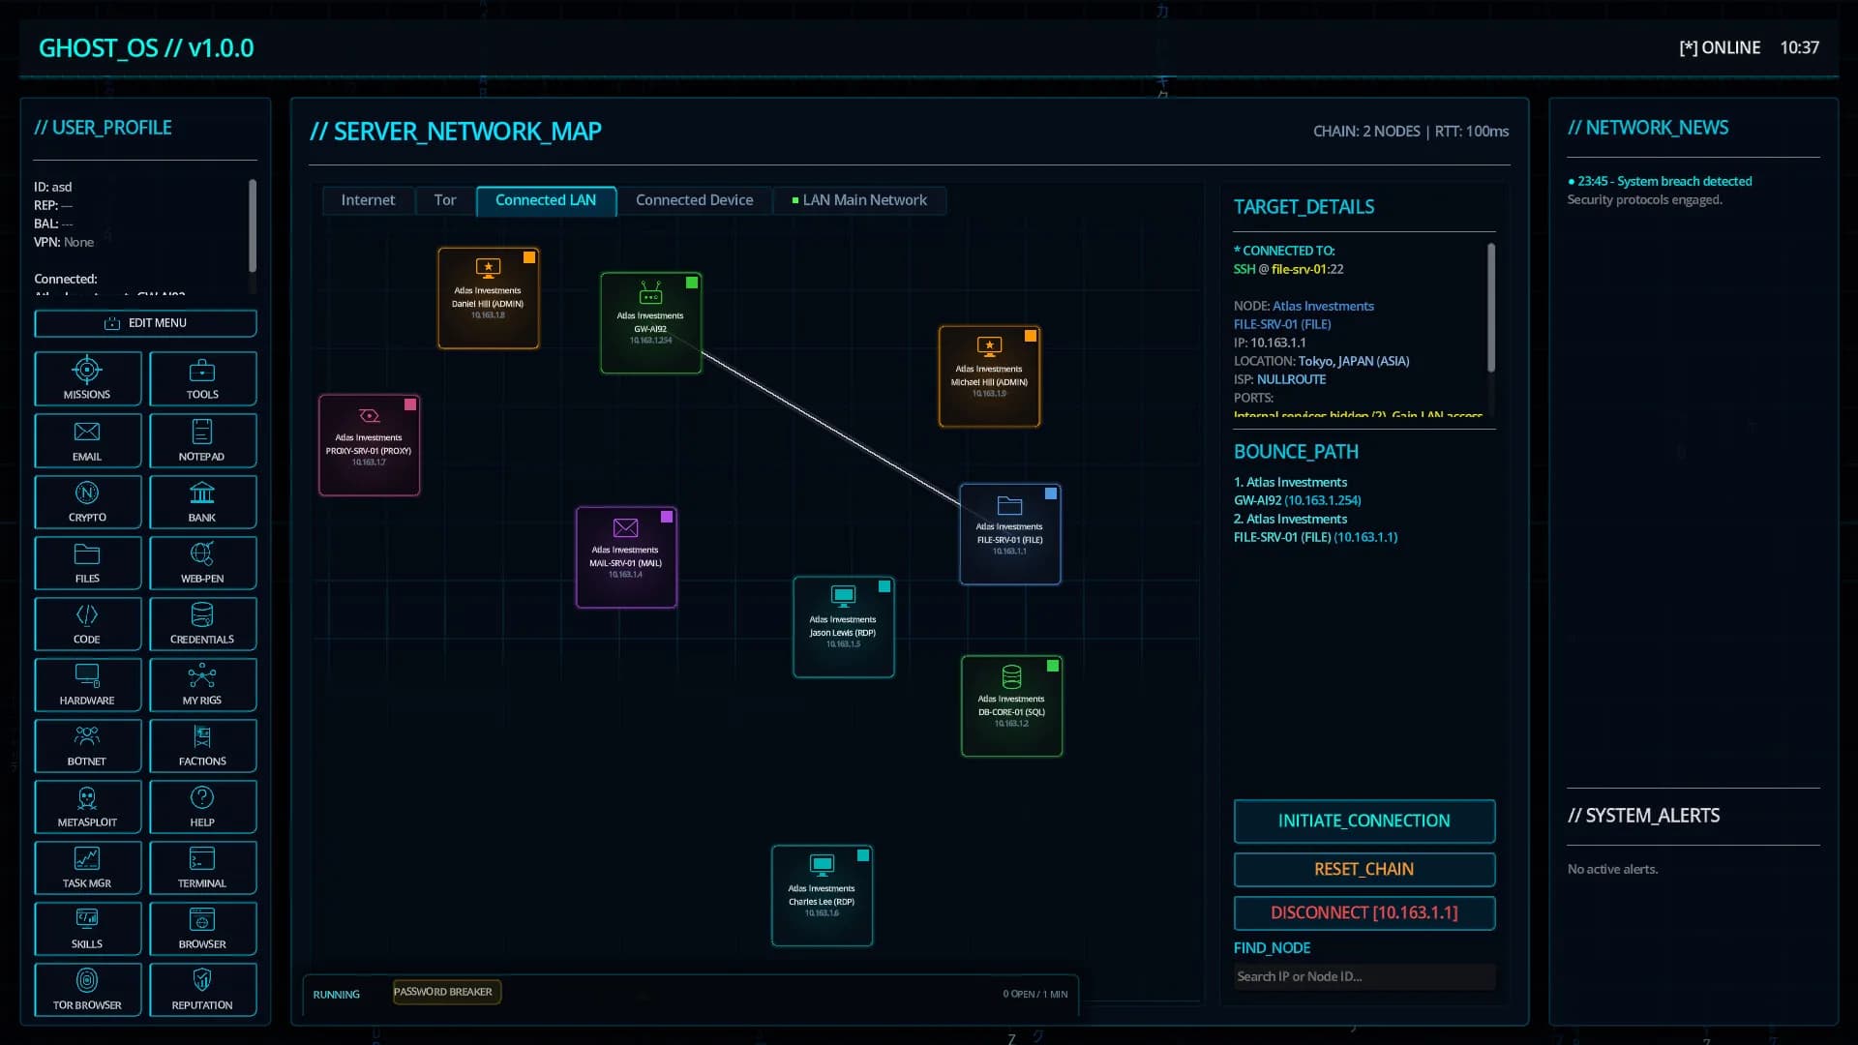Switch to the Tor tab

[x=445, y=200]
